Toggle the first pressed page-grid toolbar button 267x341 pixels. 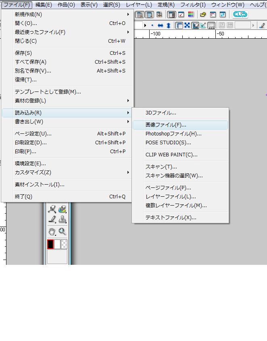click(140, 15)
